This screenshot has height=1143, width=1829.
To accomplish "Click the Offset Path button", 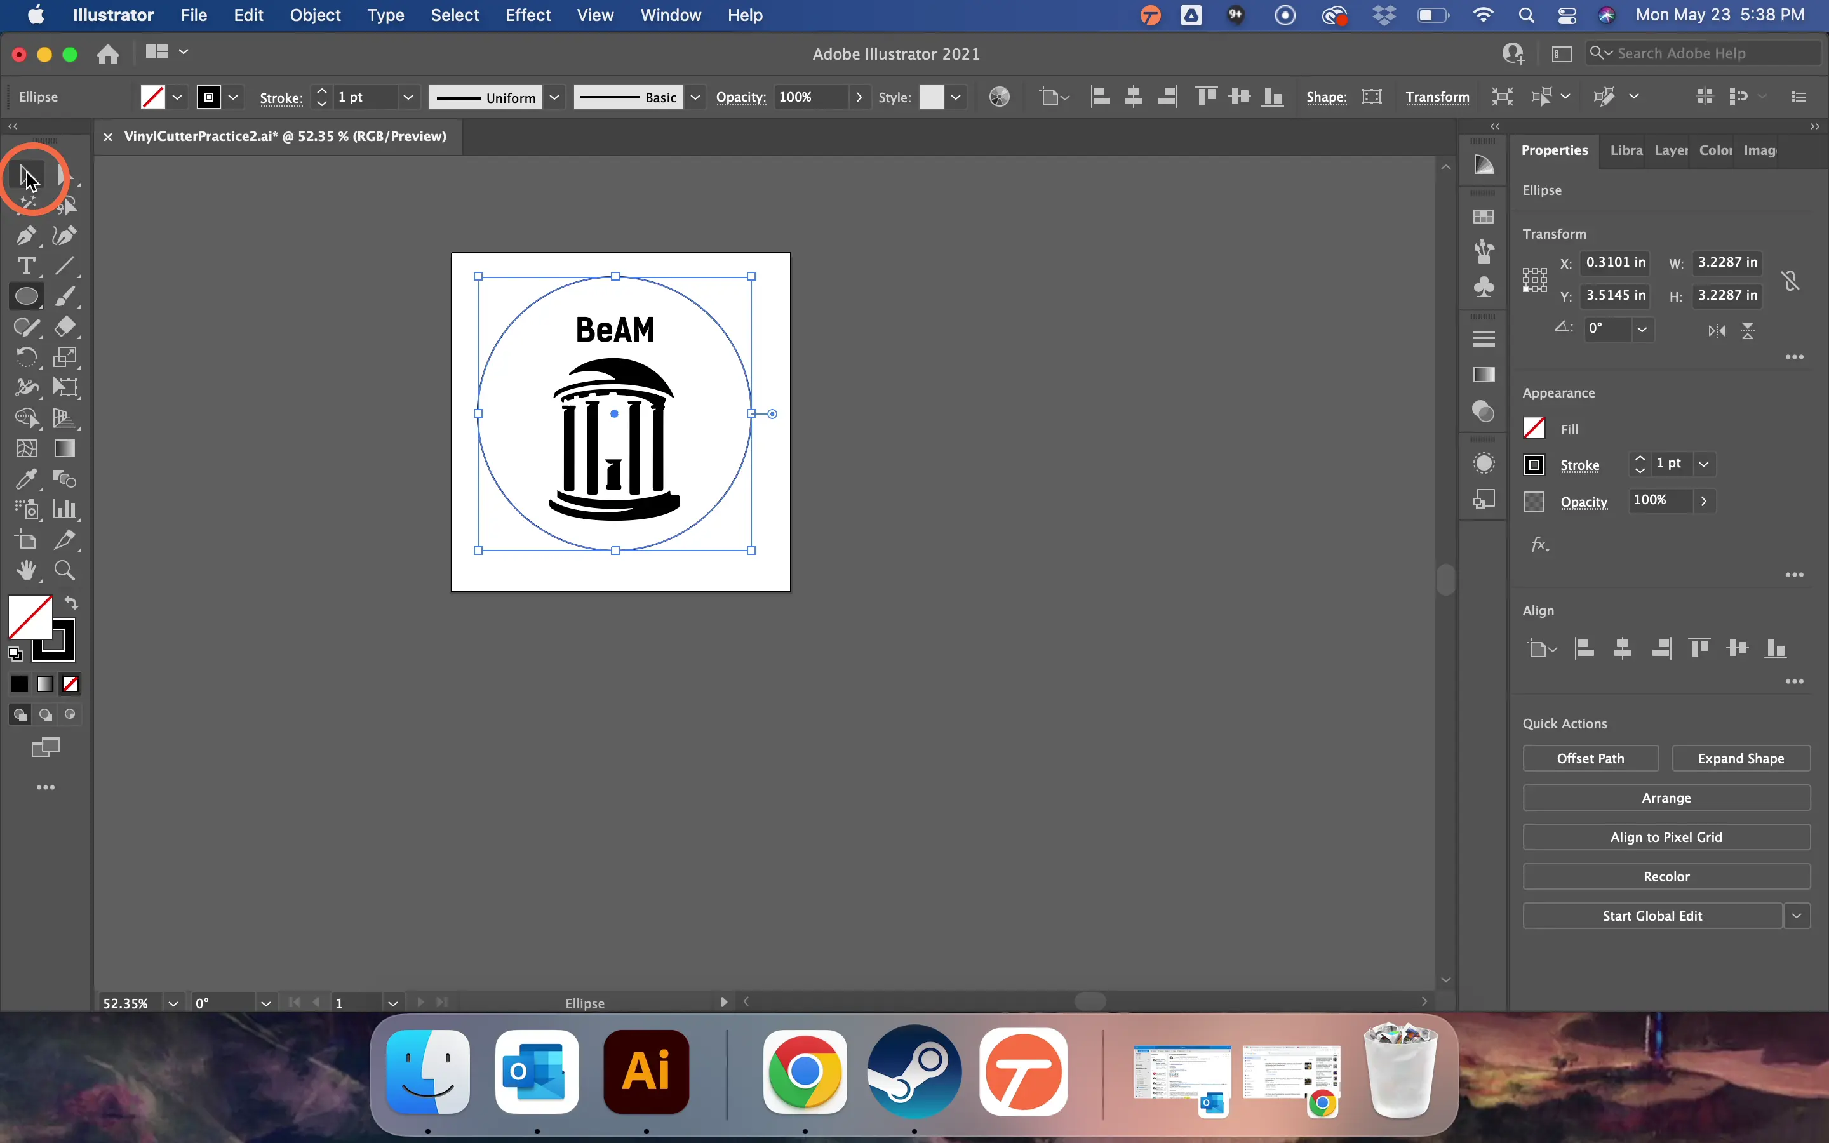I will tap(1590, 758).
